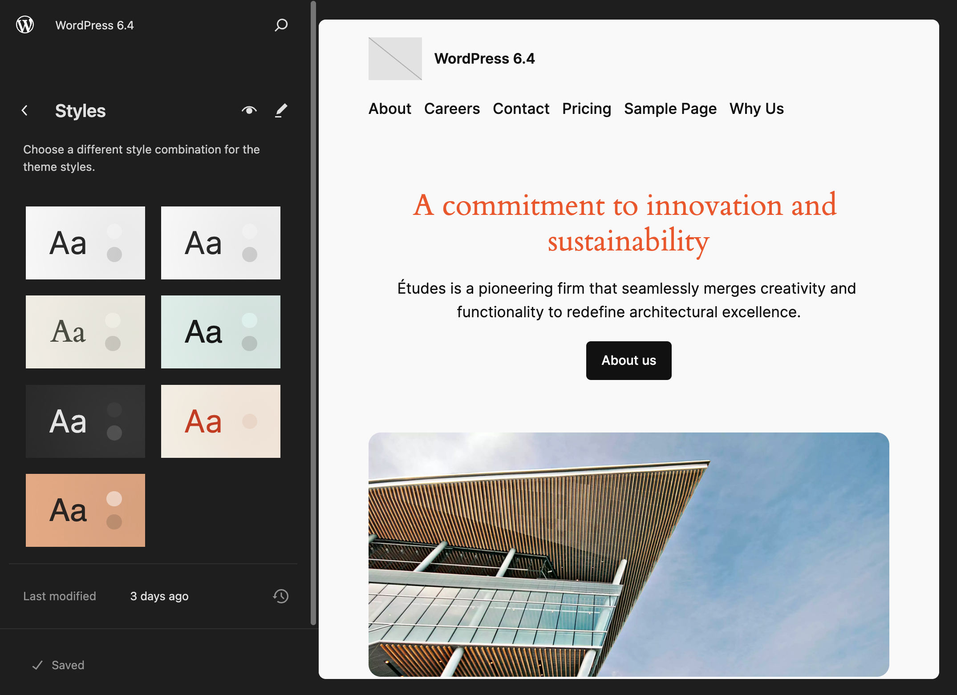The height and width of the screenshot is (695, 957).
Task: Click the Saved status confirmation text
Action: (69, 664)
